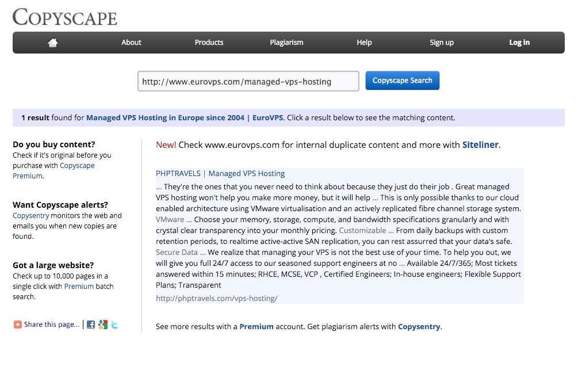Focus the URL search input field
The height and width of the screenshot is (370, 582).
(248, 81)
